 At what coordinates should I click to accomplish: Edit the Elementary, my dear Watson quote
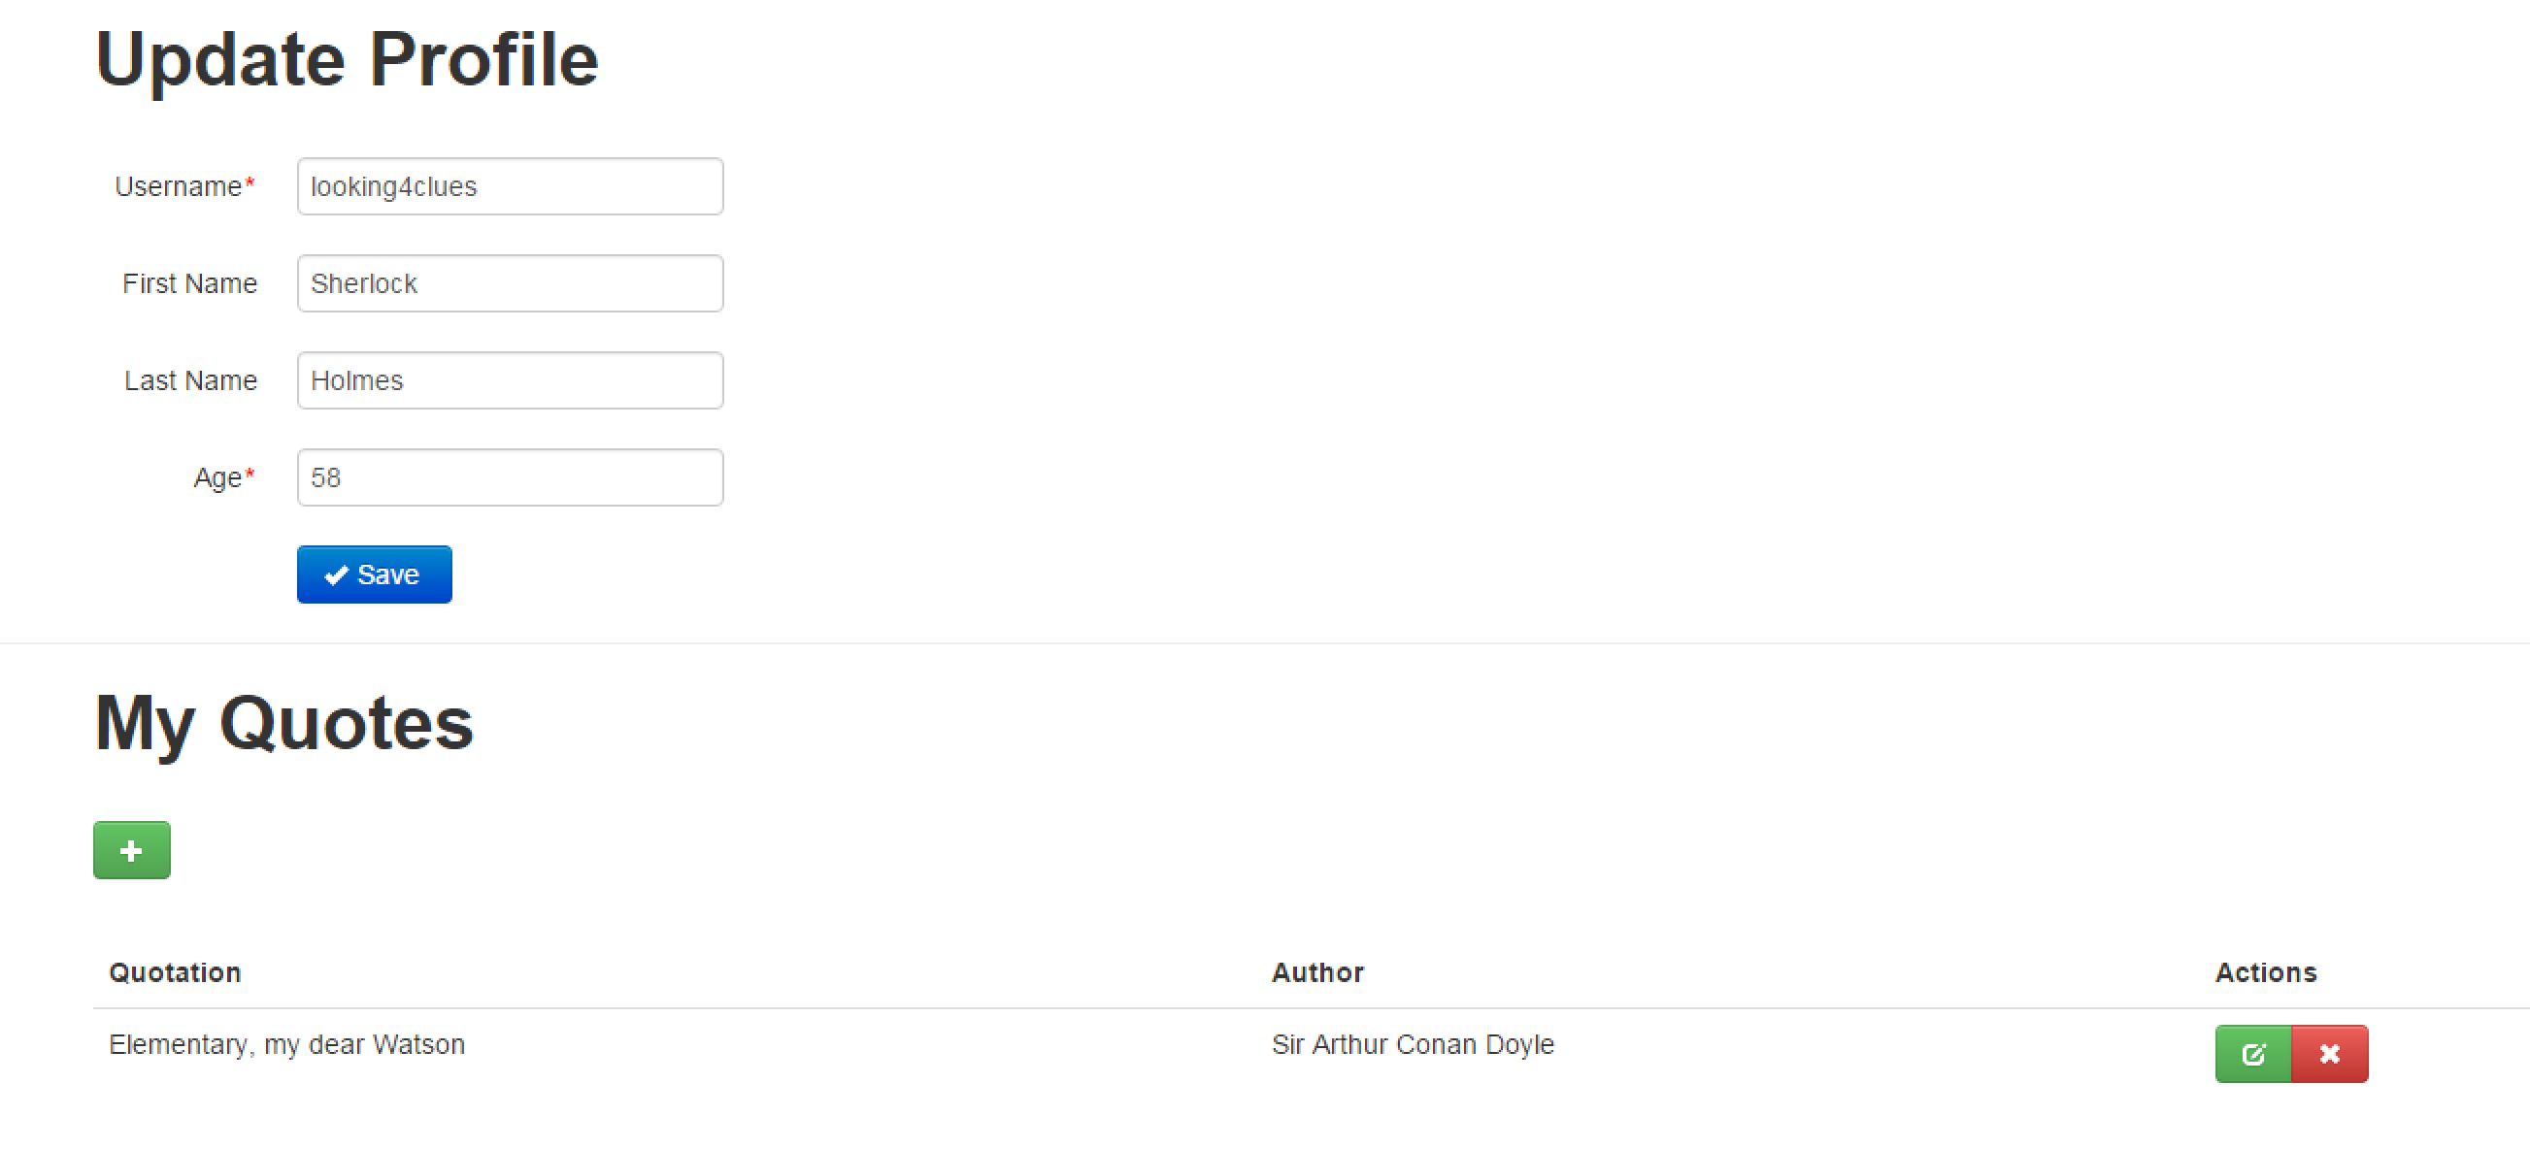(2253, 1054)
